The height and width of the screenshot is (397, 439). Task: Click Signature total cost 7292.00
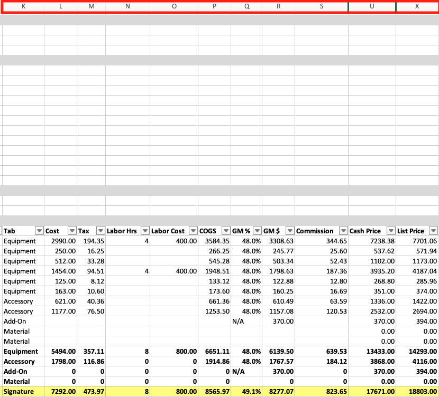point(63,392)
